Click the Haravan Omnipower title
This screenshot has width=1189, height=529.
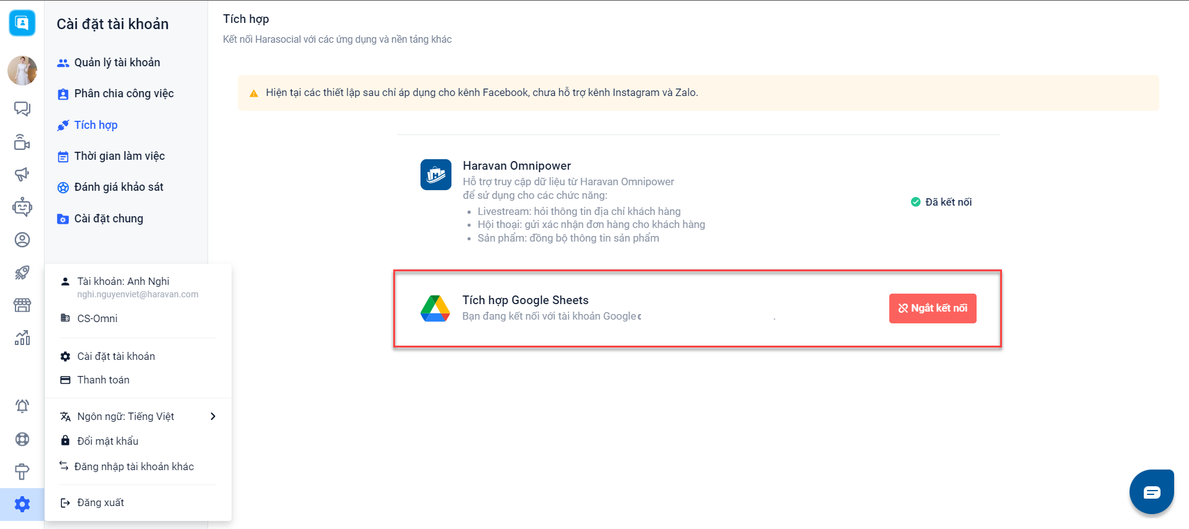point(517,165)
